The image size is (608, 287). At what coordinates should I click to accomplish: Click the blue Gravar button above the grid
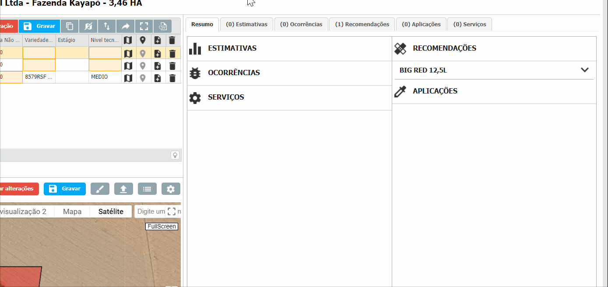[x=39, y=26]
